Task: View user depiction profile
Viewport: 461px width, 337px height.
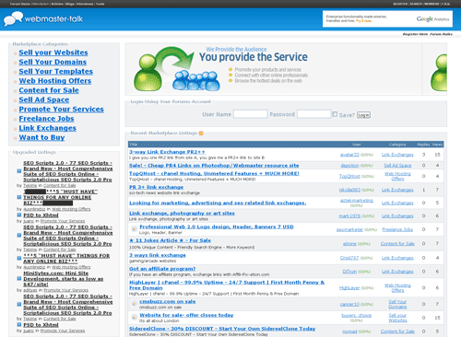Action: point(349,166)
